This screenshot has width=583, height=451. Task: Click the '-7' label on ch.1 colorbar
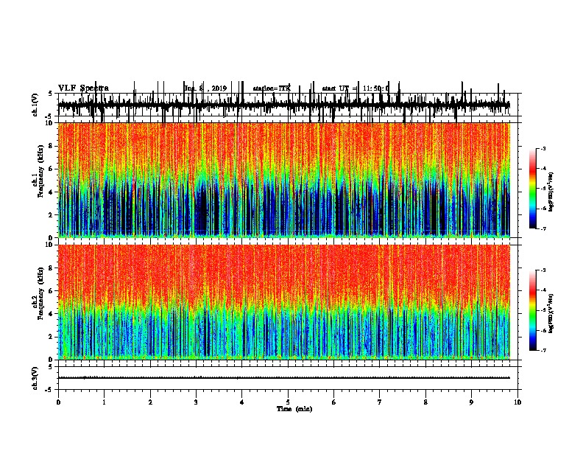pyautogui.click(x=543, y=228)
